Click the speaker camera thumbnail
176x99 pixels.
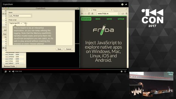point(151,84)
